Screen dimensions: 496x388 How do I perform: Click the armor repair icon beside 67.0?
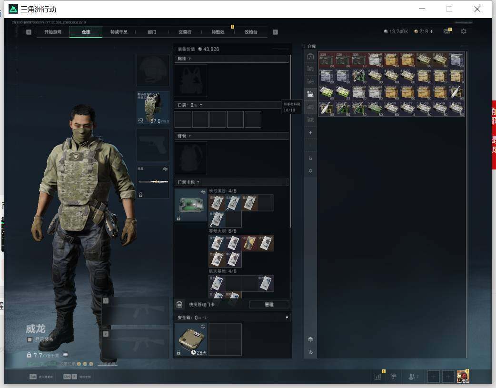[x=141, y=120]
